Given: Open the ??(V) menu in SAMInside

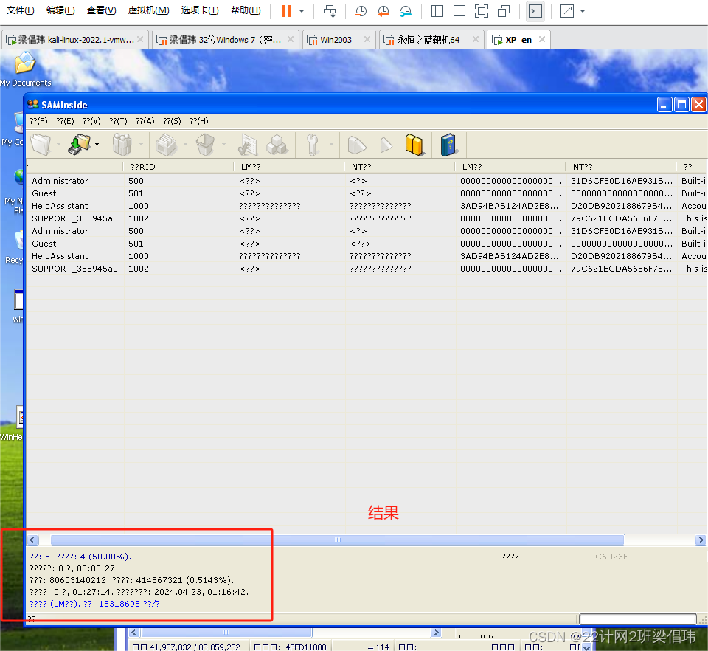Looking at the screenshot, I should [91, 121].
